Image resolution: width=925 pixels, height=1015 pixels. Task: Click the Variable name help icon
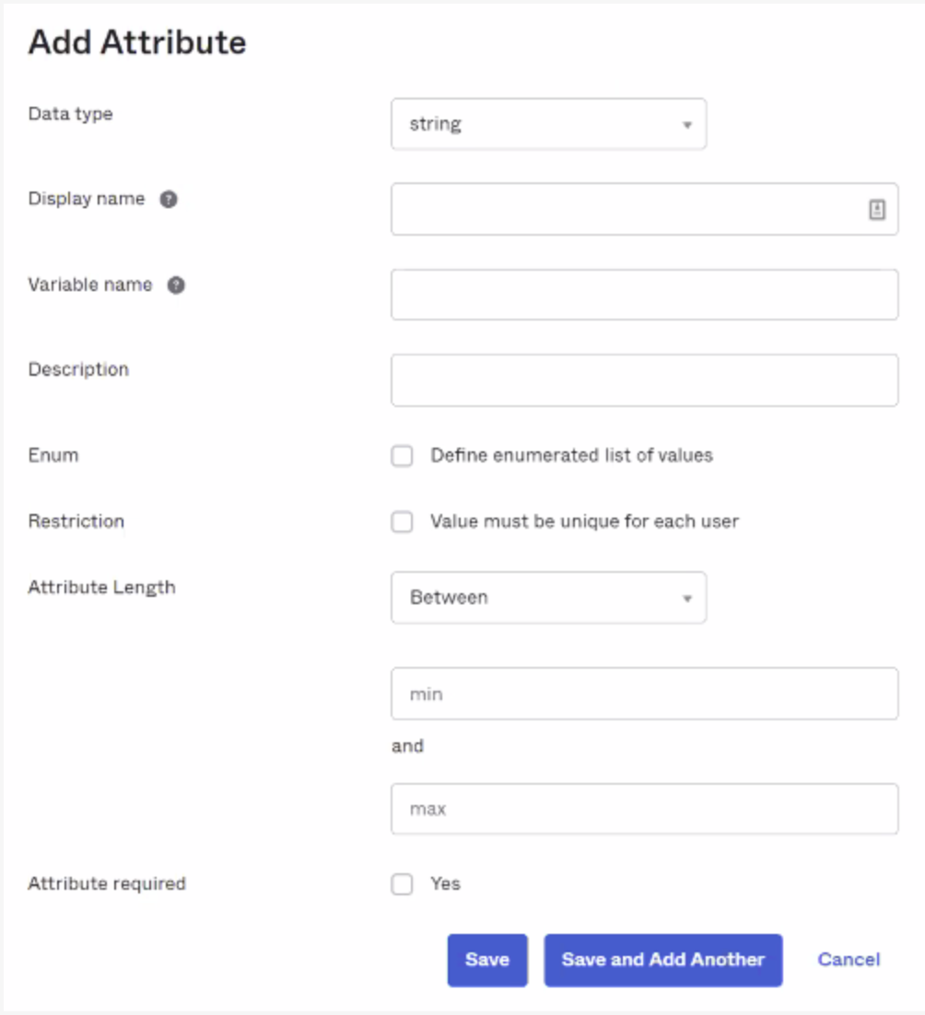pyautogui.click(x=174, y=285)
